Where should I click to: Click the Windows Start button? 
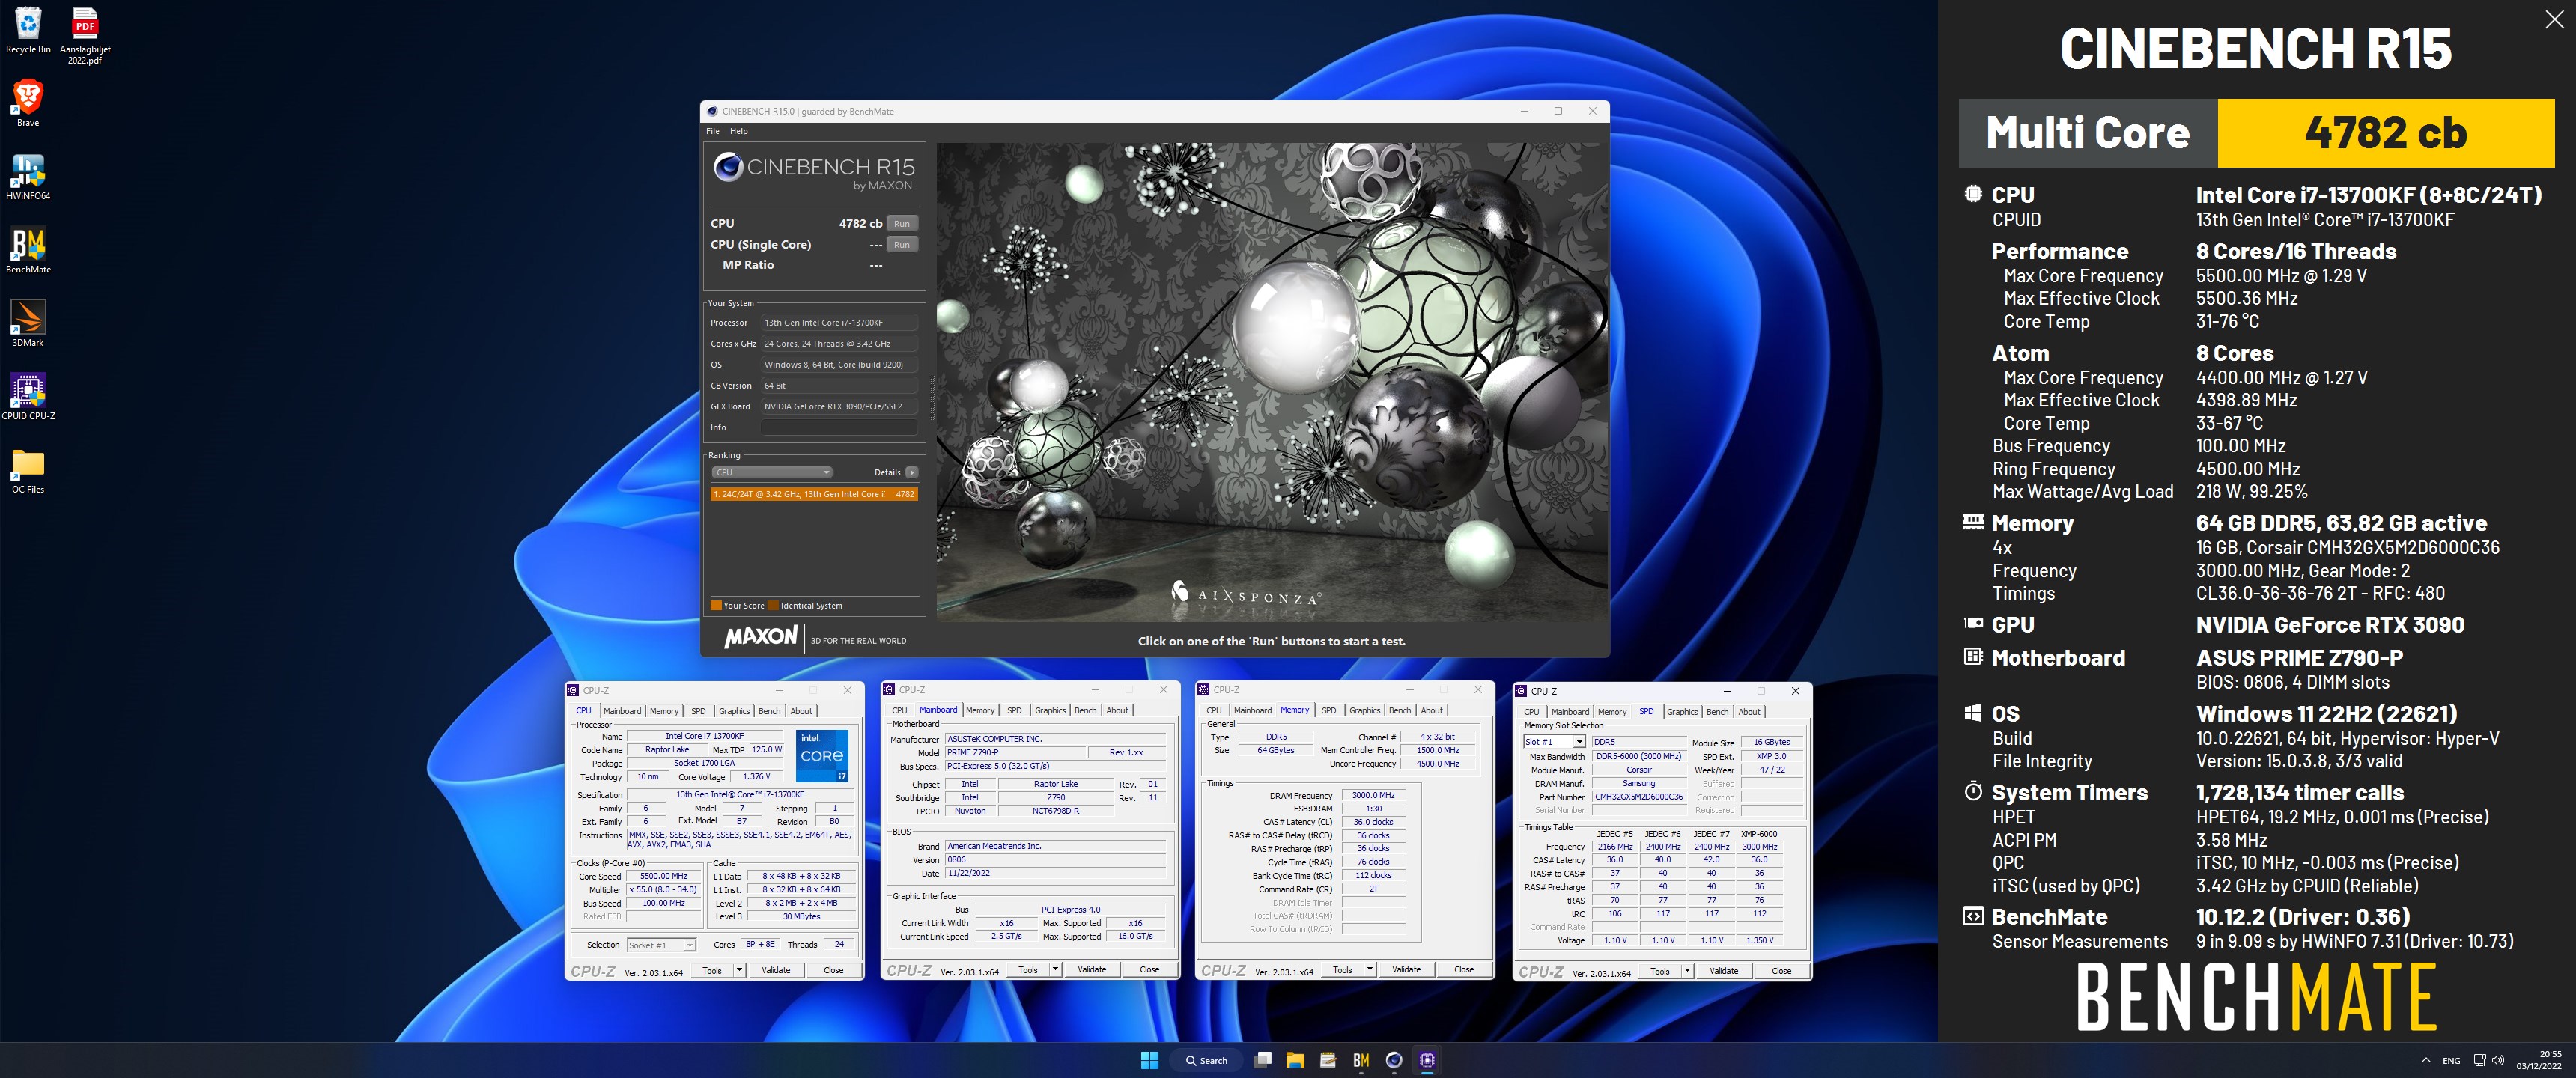(x=1149, y=1060)
